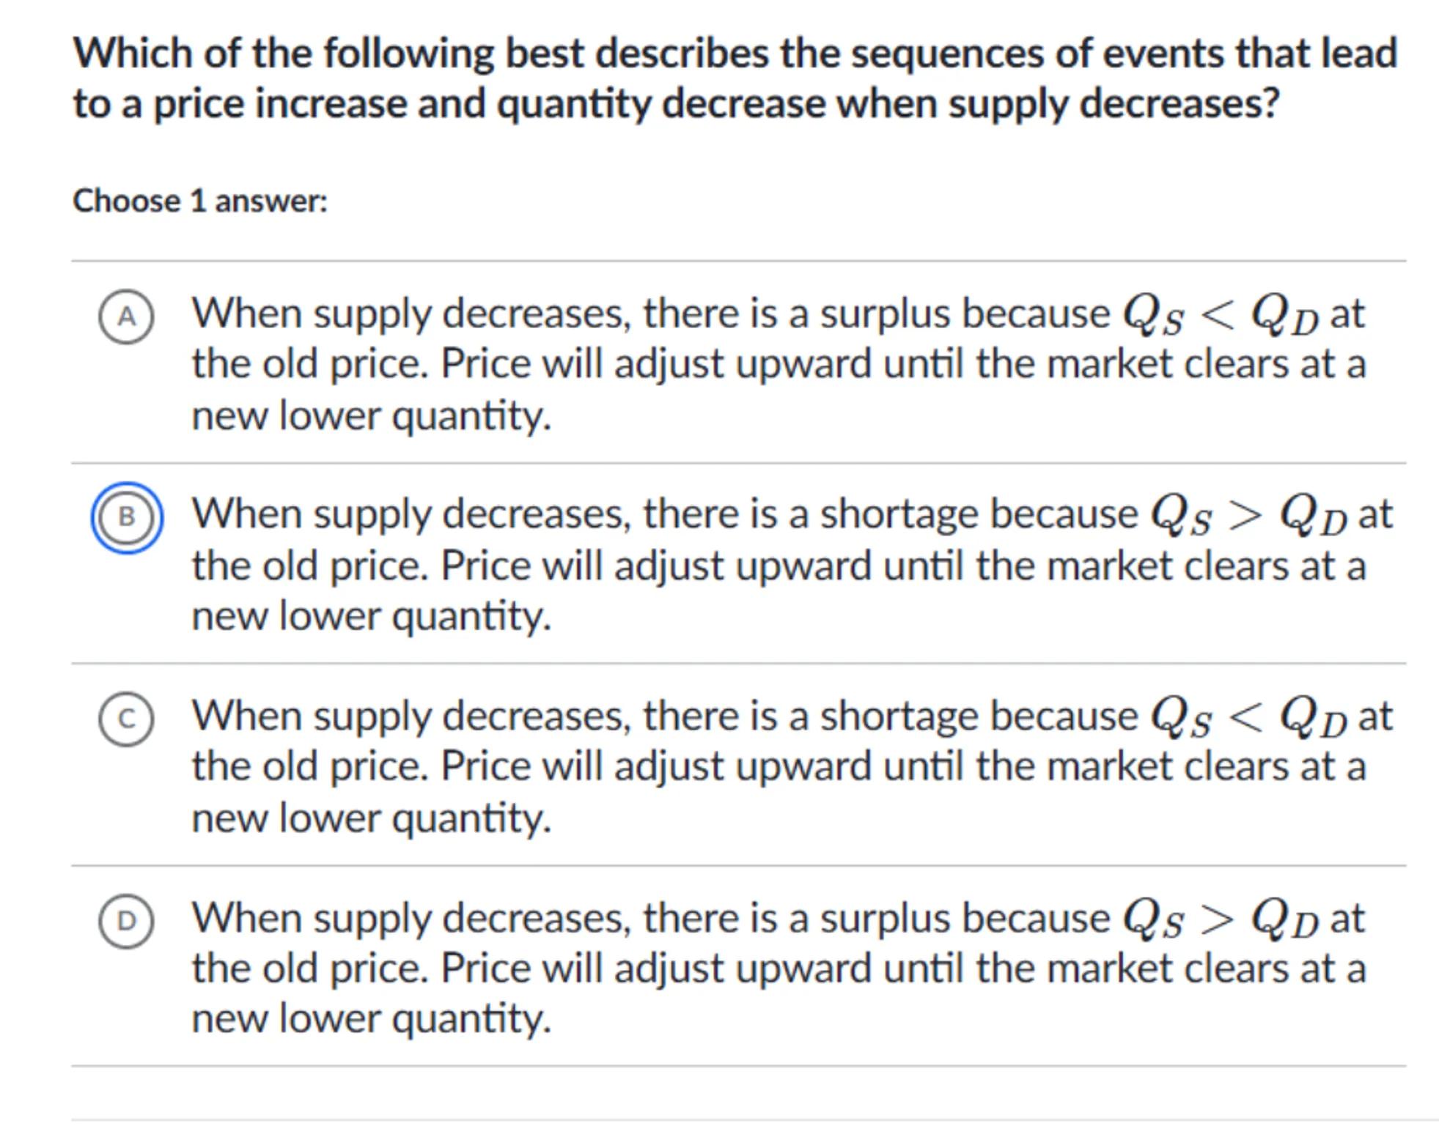Click "new lower quantity." in option D
The height and width of the screenshot is (1126, 1439).
tap(371, 1019)
